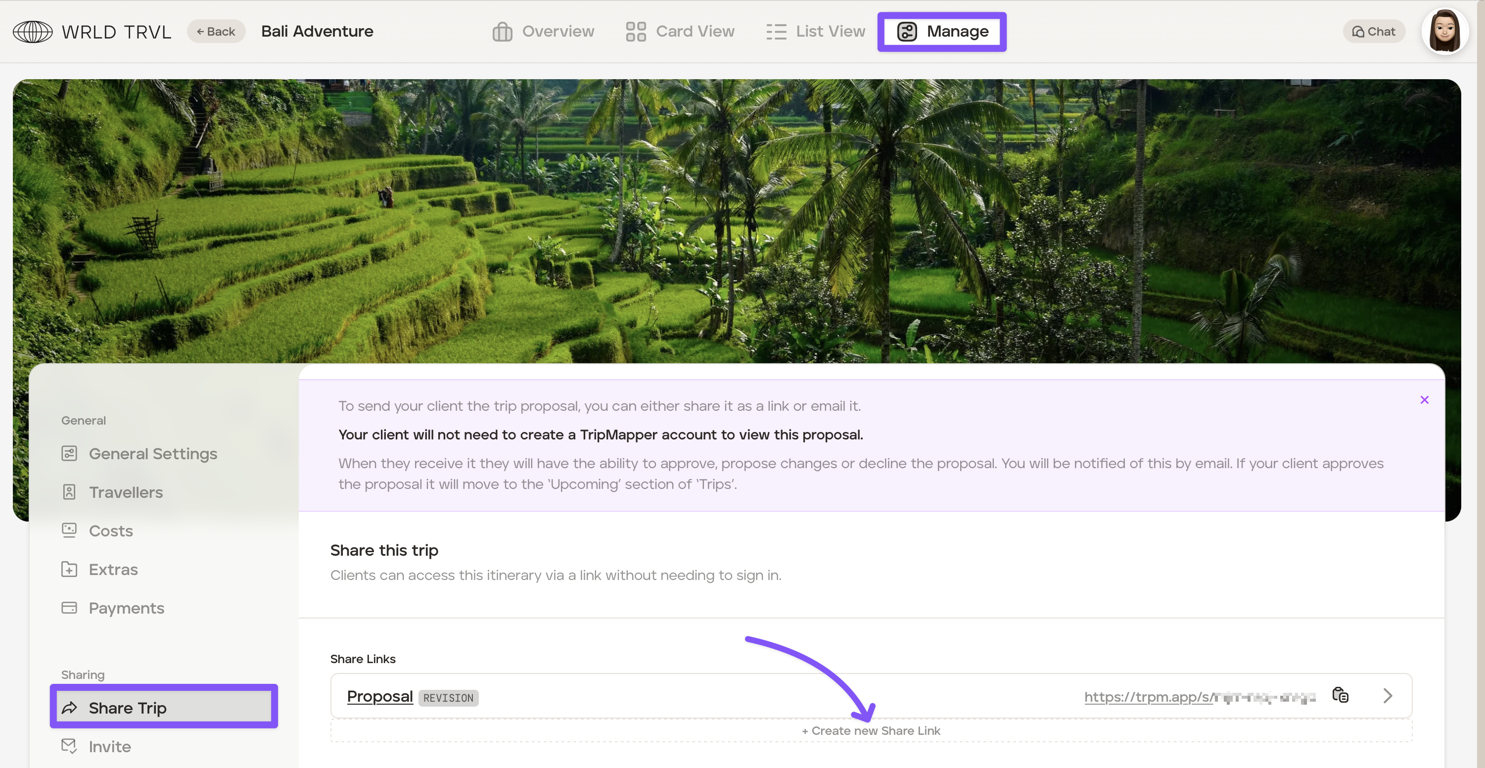The width and height of the screenshot is (1485, 768).
Task: Click the Invite envelope icon
Action: [69, 746]
